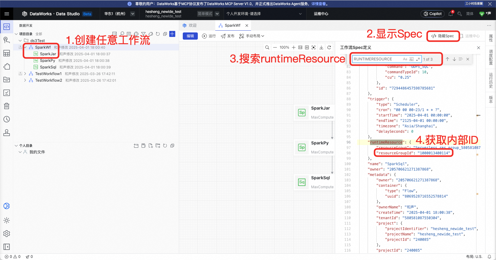Open the Copilot assistant icon in lower sidebar
Viewport: 496px width, 260px height.
7,206
